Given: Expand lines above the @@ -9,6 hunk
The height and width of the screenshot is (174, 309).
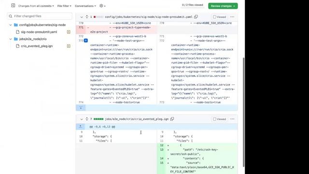Looking at the screenshot, I should (81, 127).
